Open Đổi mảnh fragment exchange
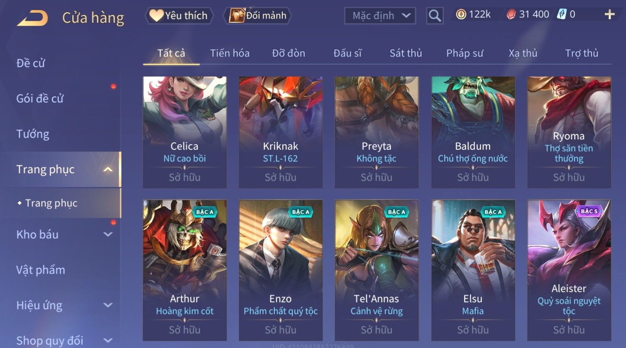The height and width of the screenshot is (348, 626). coord(258,16)
